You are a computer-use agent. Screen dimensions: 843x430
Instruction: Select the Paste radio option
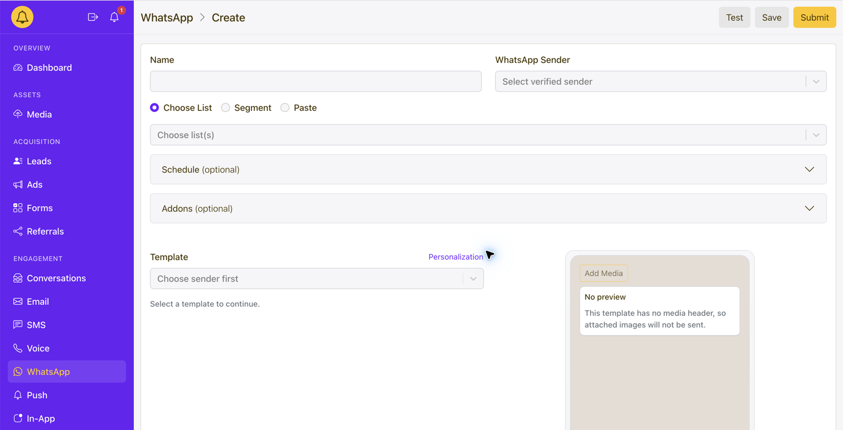pyautogui.click(x=285, y=107)
